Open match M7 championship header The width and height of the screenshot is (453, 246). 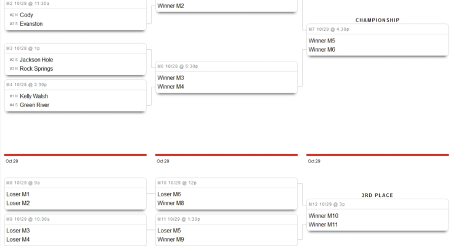point(329,29)
